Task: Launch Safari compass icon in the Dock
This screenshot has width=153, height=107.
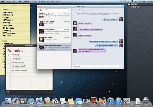Action: point(31,101)
